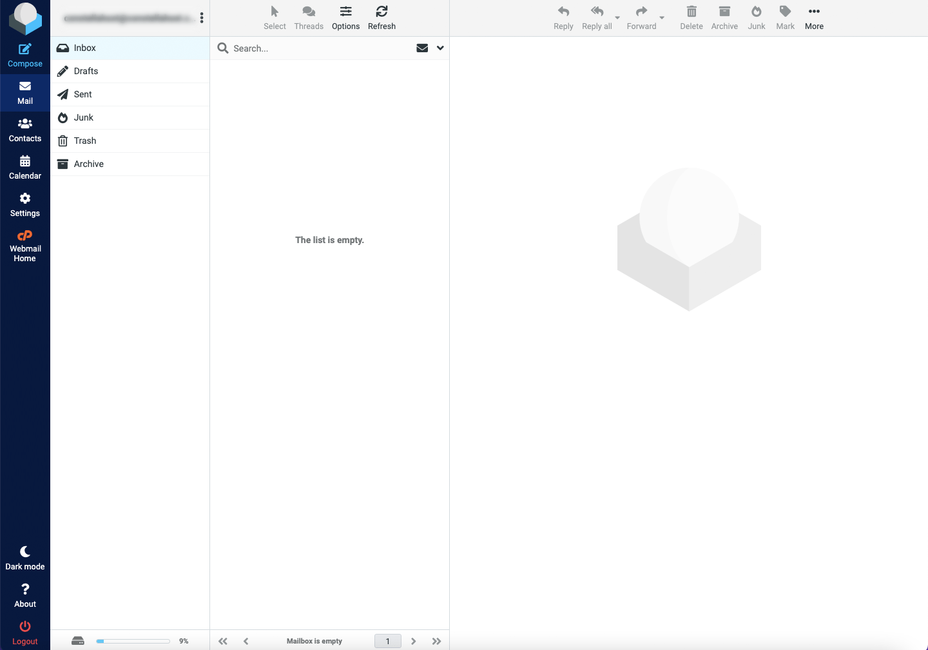Open the More actions menu
This screenshot has height=650, width=928.
click(814, 18)
